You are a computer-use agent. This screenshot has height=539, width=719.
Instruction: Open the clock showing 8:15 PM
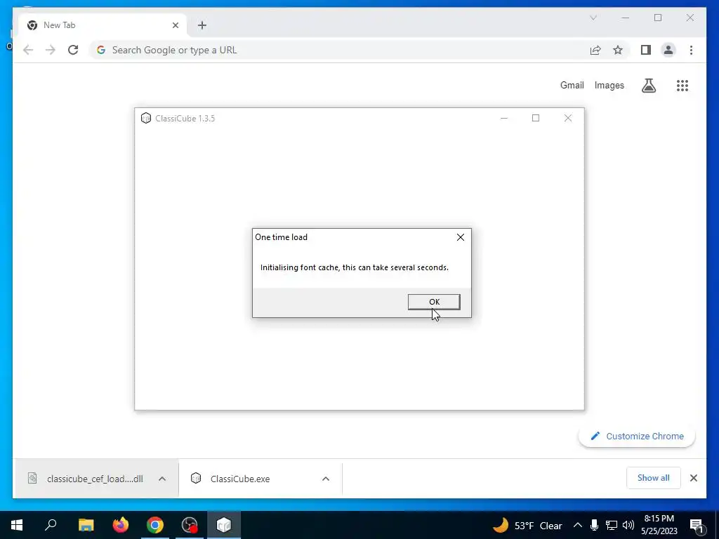coord(659,525)
